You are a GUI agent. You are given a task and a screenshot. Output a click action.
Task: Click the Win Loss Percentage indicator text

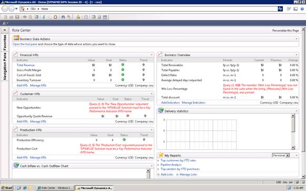click(174, 89)
